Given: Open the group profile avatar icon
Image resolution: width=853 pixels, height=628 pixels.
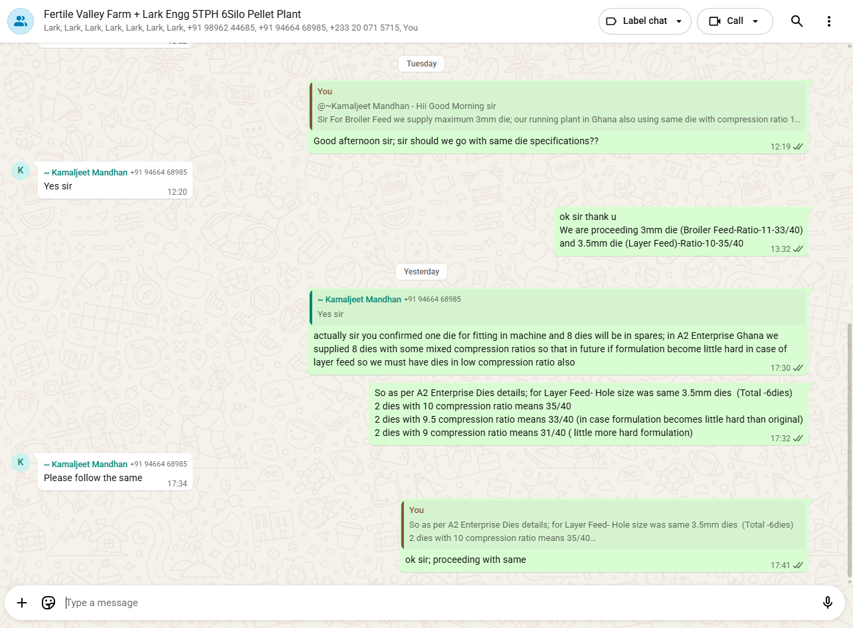Looking at the screenshot, I should pos(21,21).
